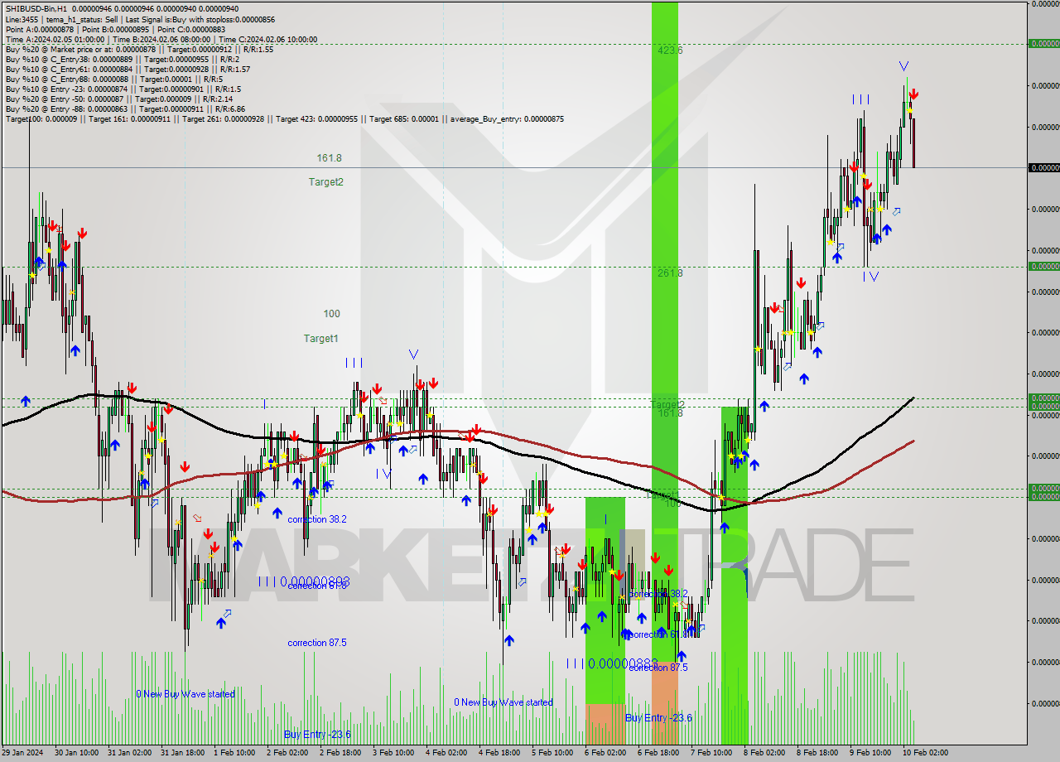Click the 'Buy %10 @ C_Entry61' line
Screen dimensions: 1060x762
tap(128, 69)
